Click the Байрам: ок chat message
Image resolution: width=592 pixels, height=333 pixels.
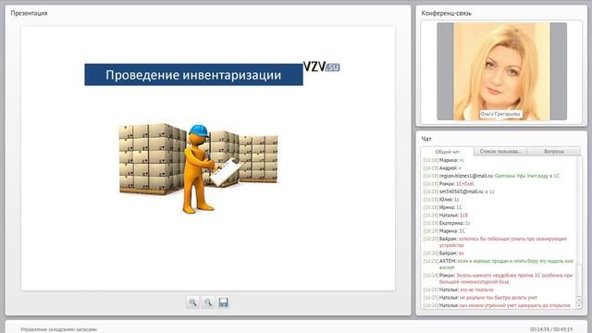pos(443,253)
